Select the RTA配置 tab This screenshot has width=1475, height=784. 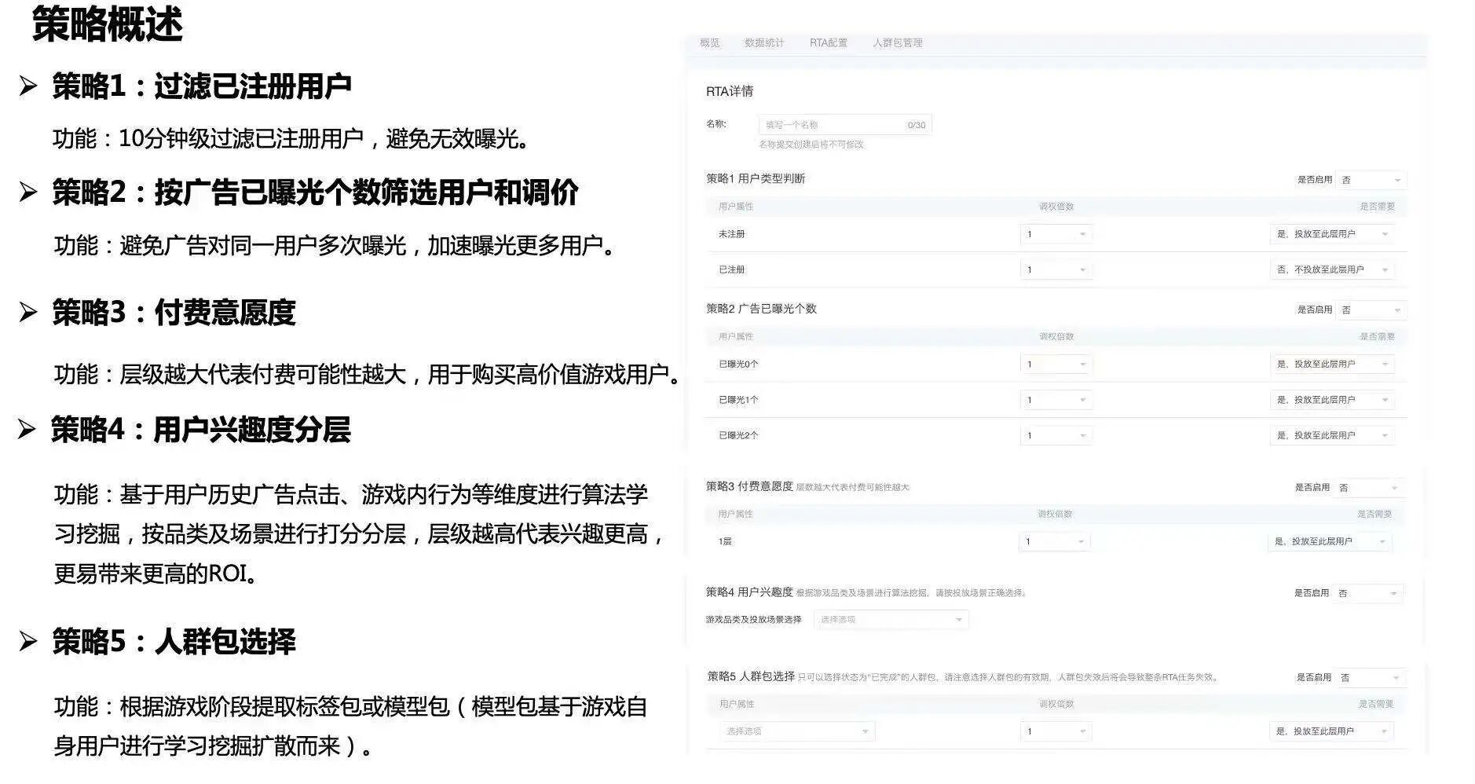[828, 43]
